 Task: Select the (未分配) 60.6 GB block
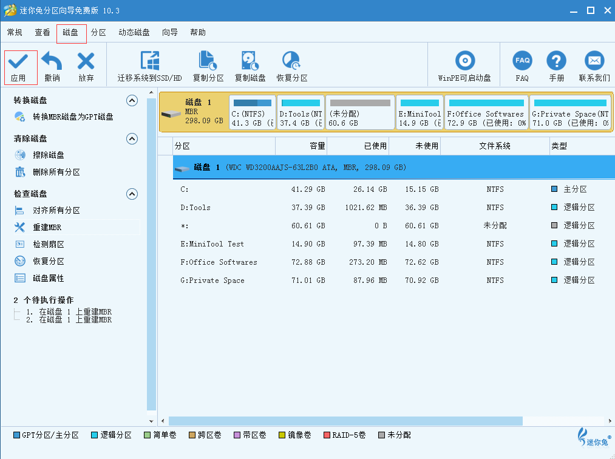pyautogui.click(x=360, y=112)
